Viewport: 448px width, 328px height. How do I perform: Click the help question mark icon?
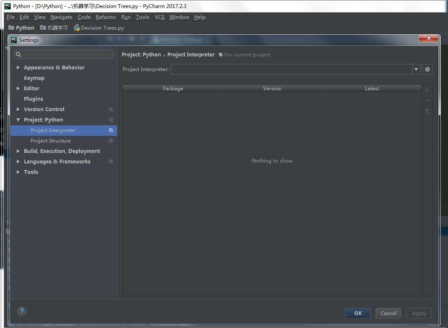pyautogui.click(x=22, y=311)
